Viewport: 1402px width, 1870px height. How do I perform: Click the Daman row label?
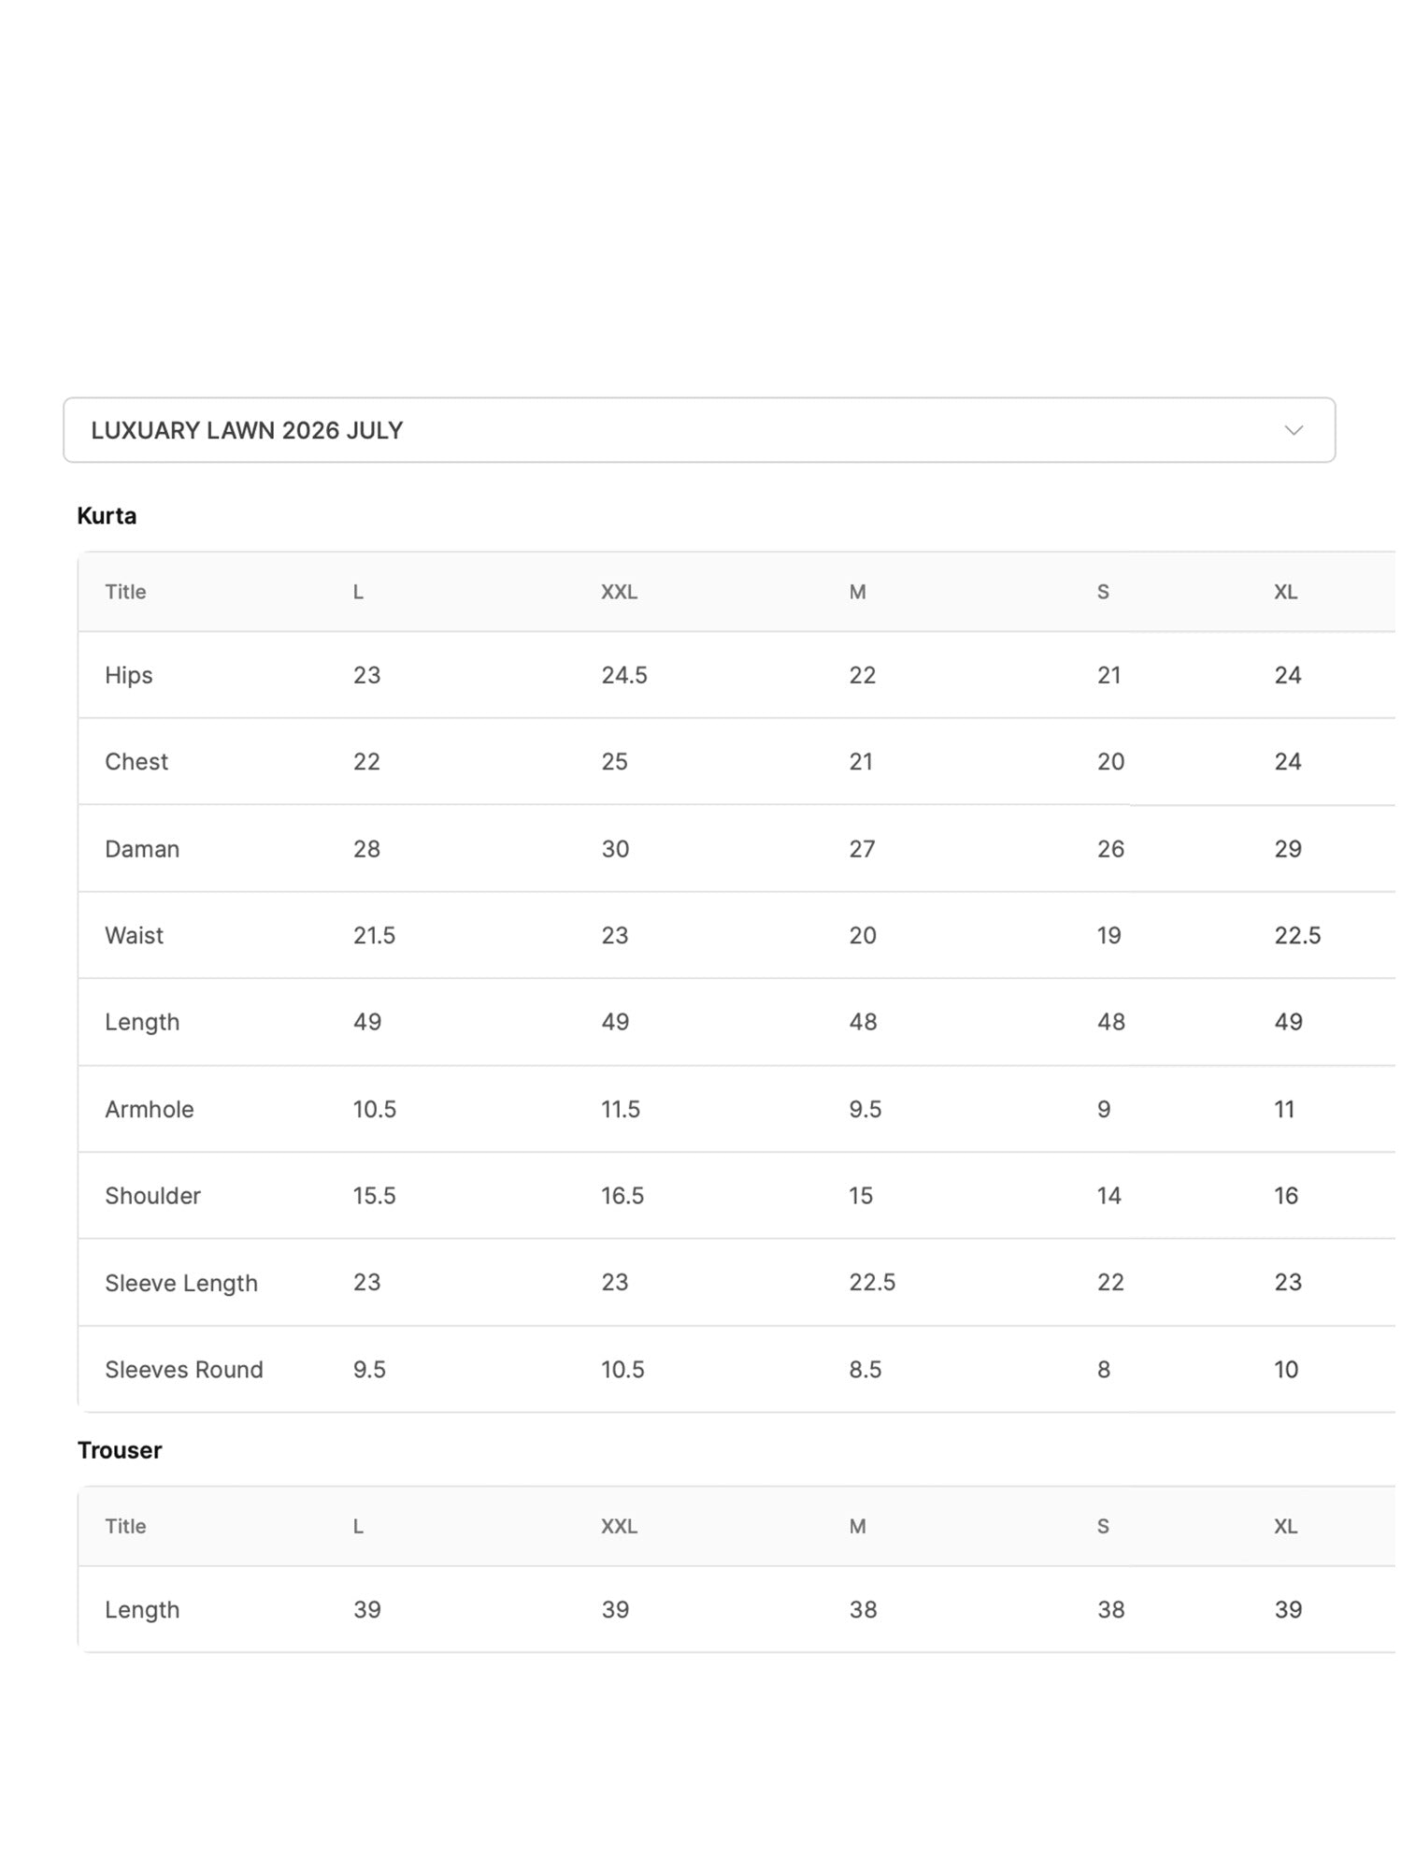[x=142, y=849]
